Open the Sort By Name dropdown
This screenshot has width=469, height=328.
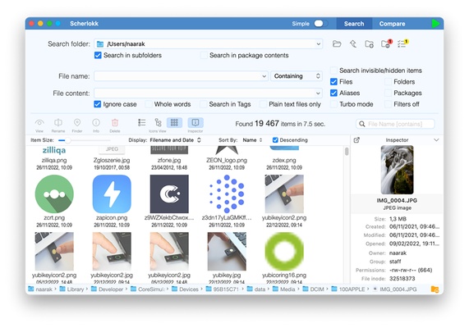[x=252, y=140]
